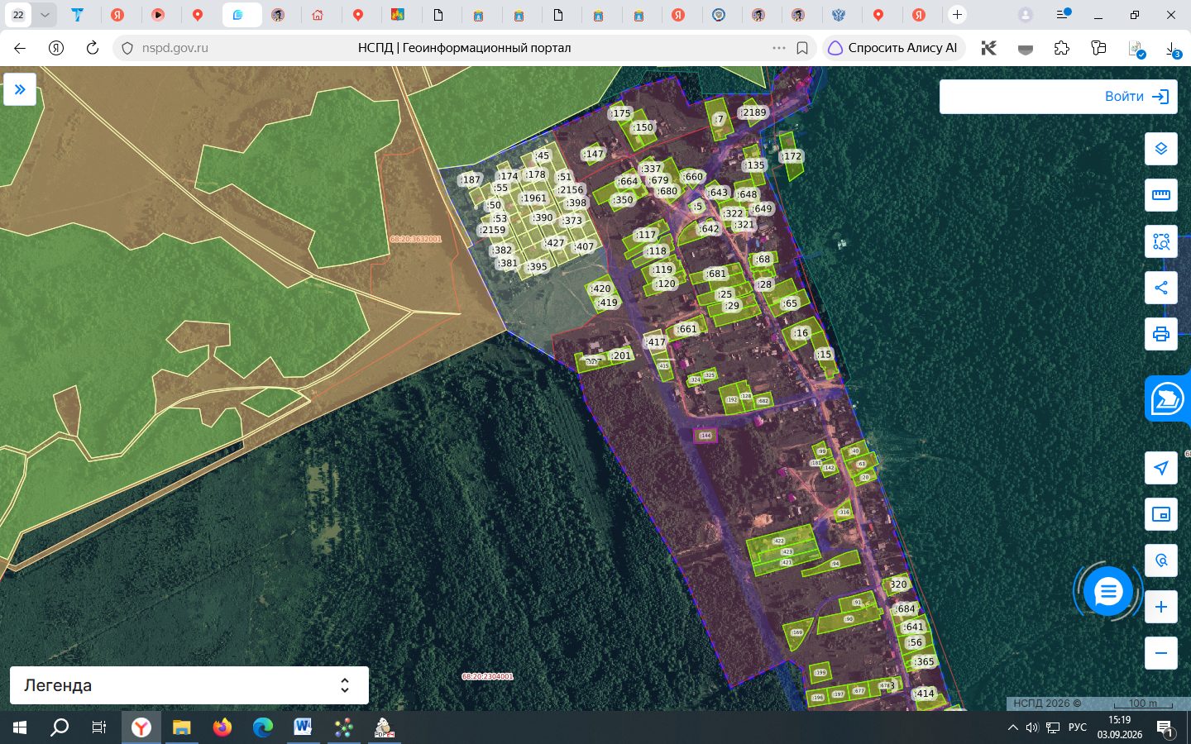Go back to previous page
The width and height of the screenshot is (1191, 744).
point(20,48)
